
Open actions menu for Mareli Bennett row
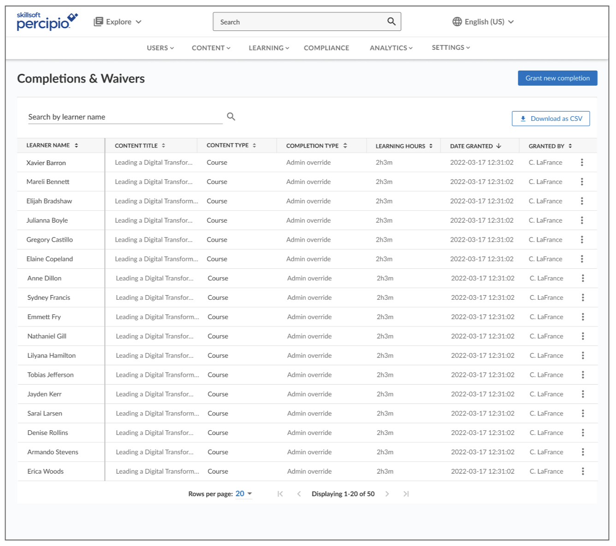[x=582, y=182]
